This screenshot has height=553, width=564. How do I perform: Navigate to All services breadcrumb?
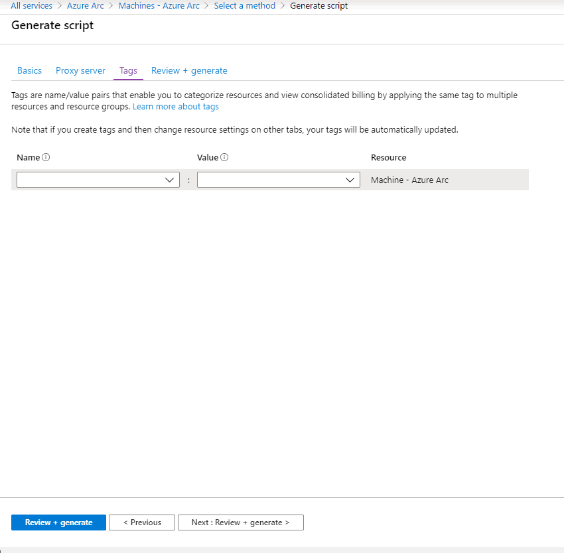point(31,6)
